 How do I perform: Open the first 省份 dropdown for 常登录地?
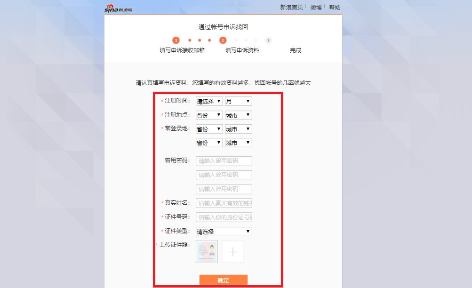(x=208, y=128)
